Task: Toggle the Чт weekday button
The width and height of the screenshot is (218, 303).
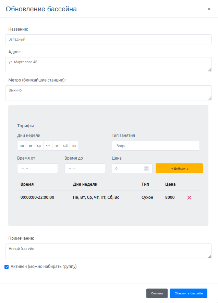Action: [48, 146]
